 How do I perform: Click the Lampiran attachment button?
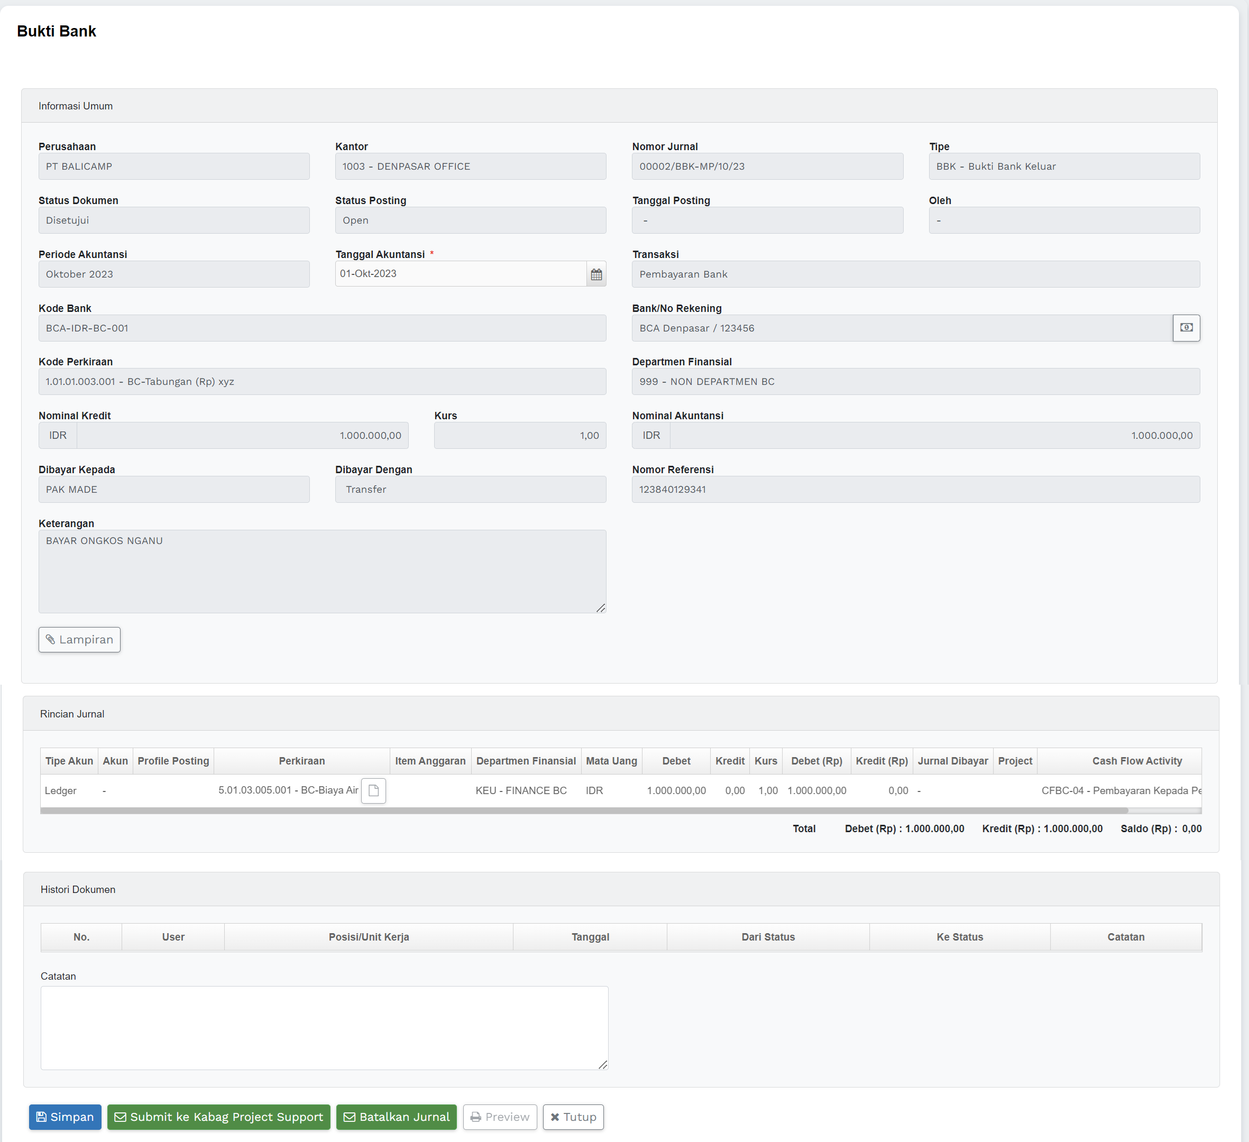coord(79,639)
